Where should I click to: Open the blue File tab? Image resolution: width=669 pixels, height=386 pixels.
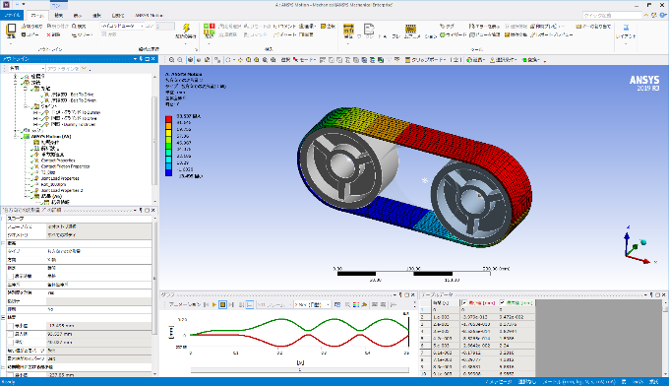[x=13, y=15]
